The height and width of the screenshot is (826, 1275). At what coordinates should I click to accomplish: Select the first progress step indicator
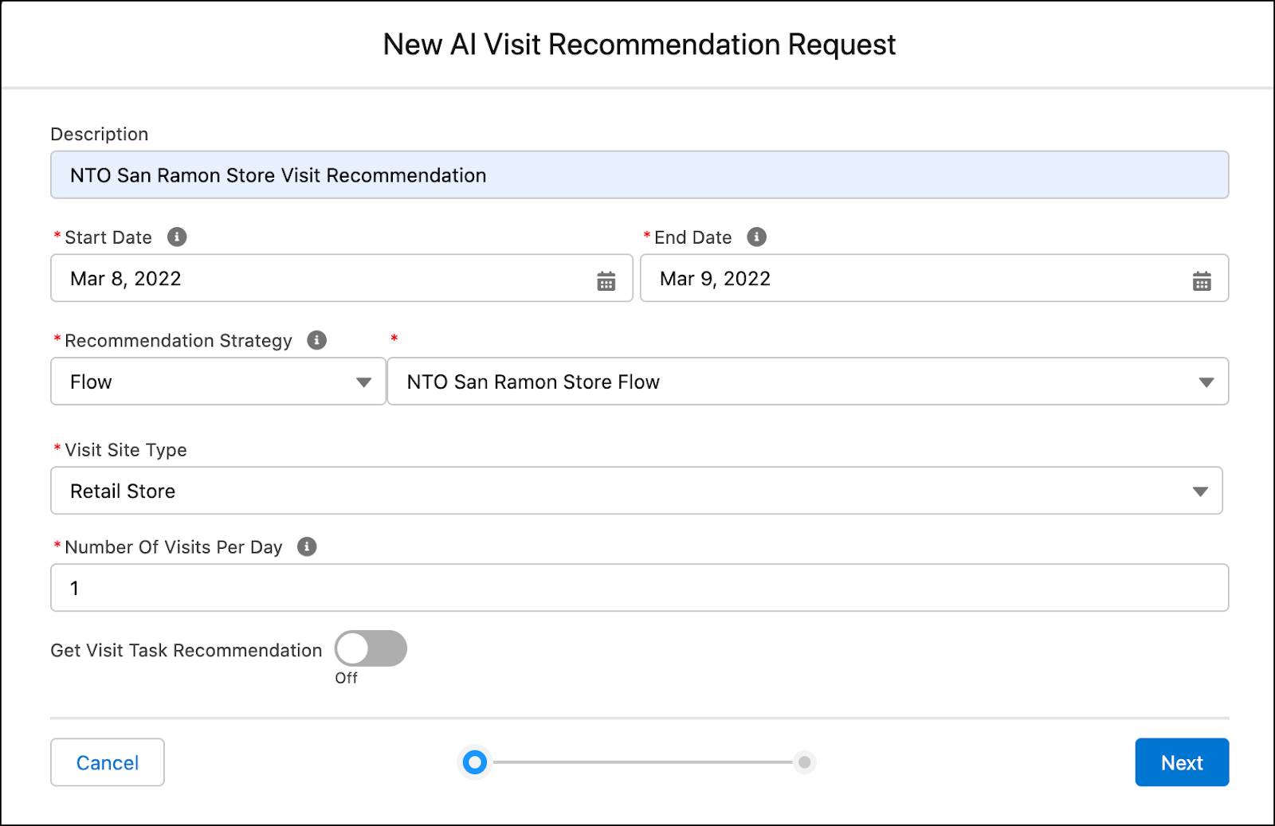(x=475, y=762)
